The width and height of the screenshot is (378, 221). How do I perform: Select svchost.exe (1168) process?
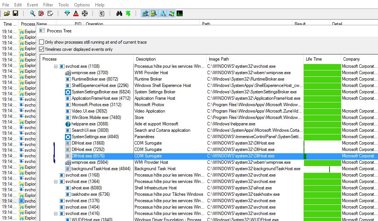82,175
